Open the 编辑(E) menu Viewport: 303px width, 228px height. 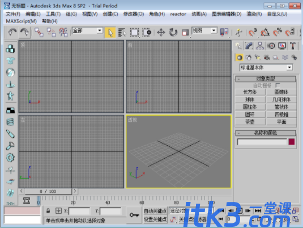pos(33,14)
